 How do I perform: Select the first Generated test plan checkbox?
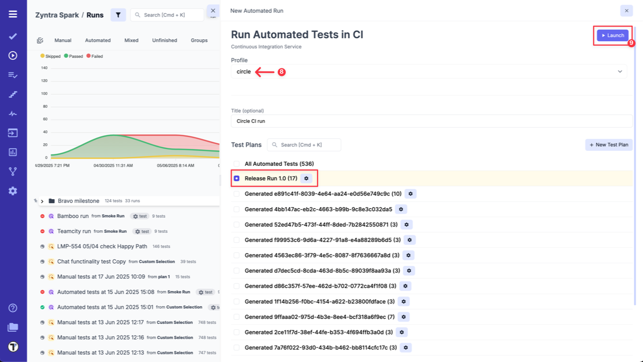[x=236, y=194]
